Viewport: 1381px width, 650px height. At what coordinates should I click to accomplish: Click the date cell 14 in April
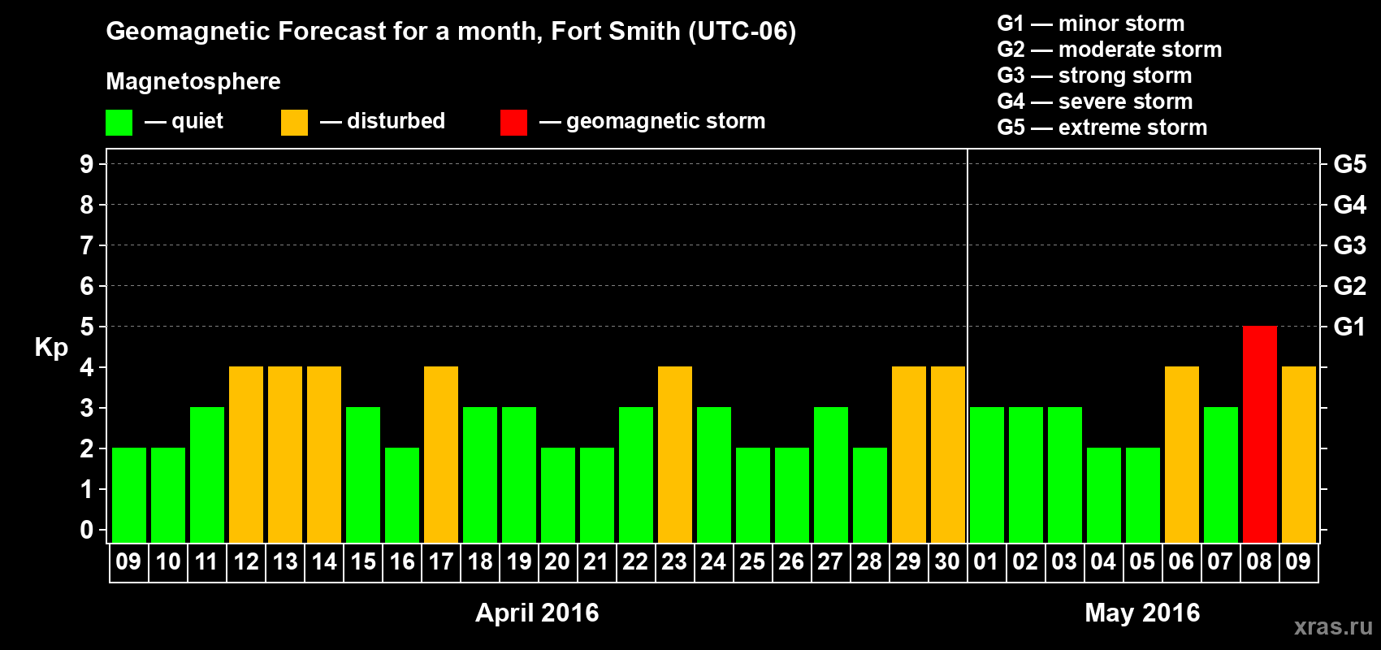(x=324, y=562)
